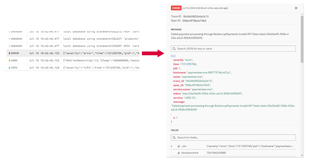
Task: Click the red arrow between panels
Action: click(152, 53)
